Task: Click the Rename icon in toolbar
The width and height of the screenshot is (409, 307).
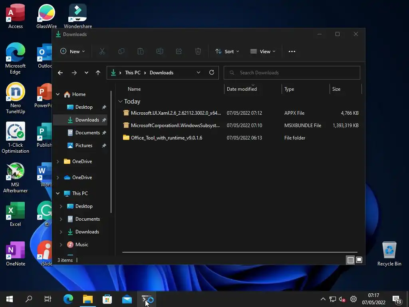Action: coord(160,52)
